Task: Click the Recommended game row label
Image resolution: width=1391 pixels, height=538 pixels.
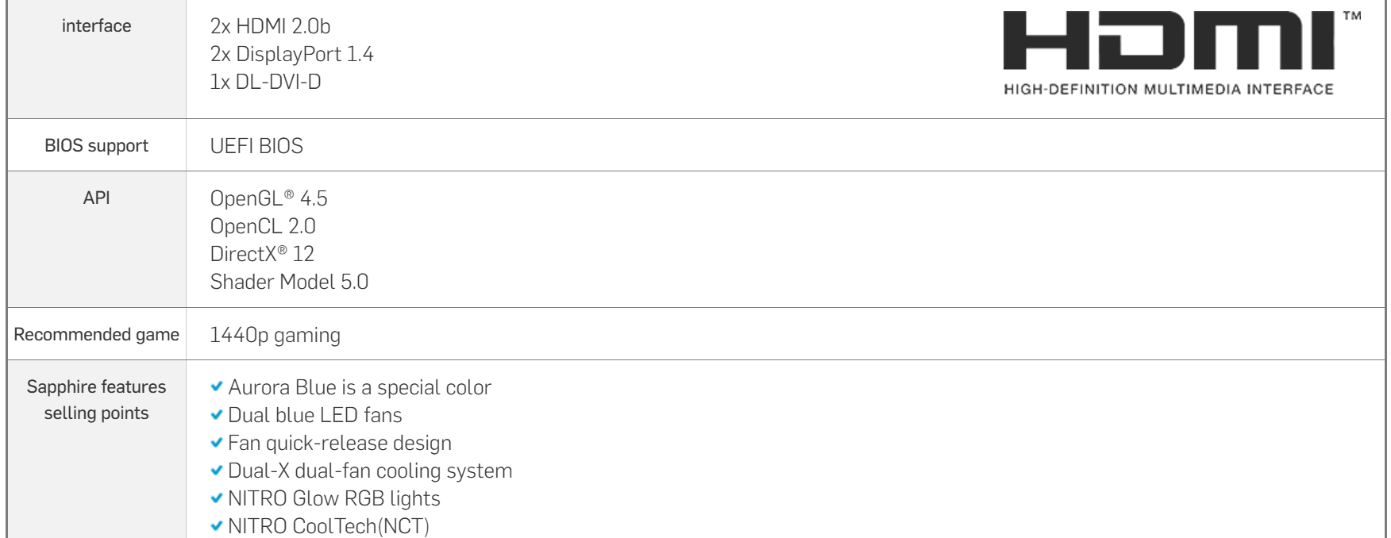Action: 97,335
